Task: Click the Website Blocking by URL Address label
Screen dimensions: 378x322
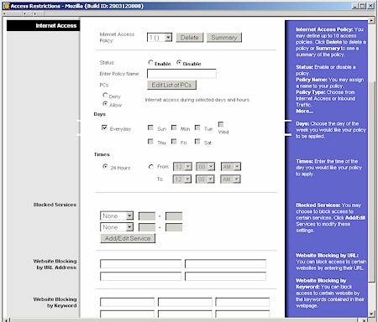Action: point(55,264)
